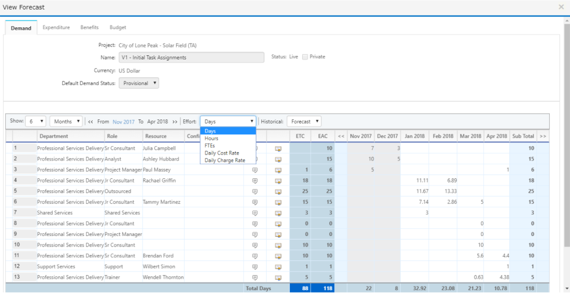
Task: Click Jan 2018 column header
Action: 415,136
